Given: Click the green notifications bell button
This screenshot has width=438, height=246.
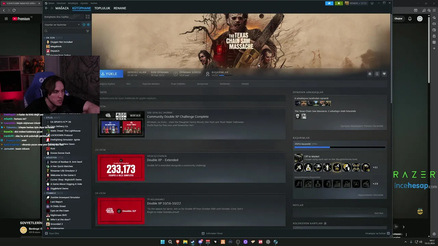Looking at the screenshot, I should (x=339, y=3).
